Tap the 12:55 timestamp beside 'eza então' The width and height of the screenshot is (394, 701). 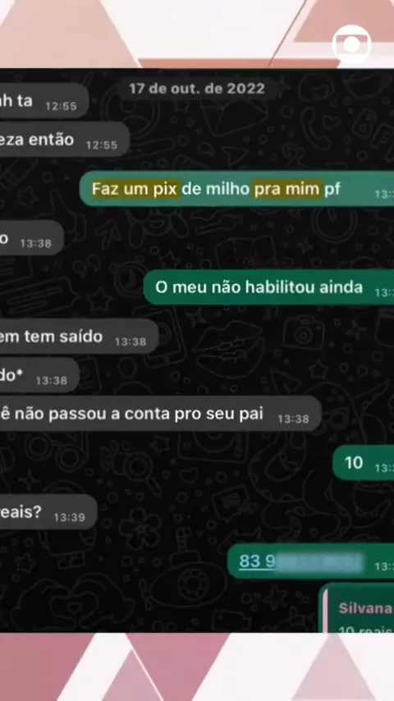pyautogui.click(x=102, y=144)
